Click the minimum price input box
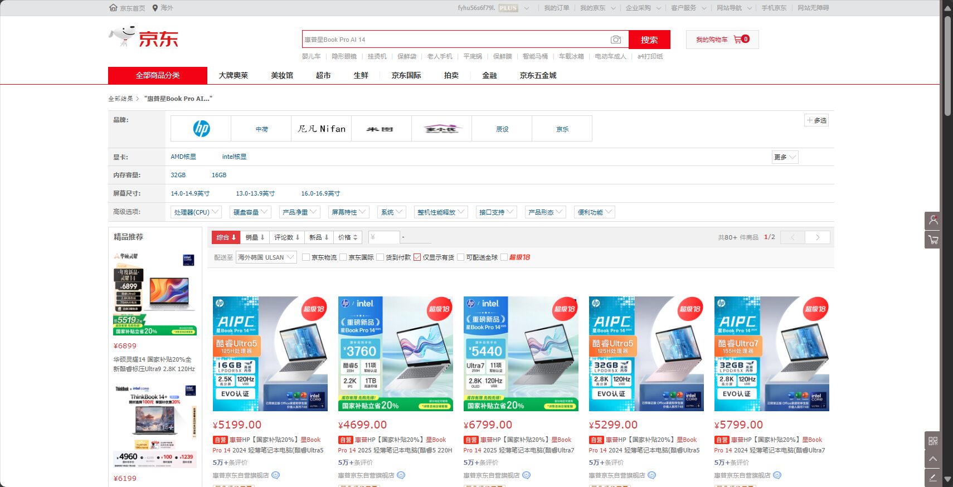Image resolution: width=953 pixels, height=487 pixels. tap(384, 237)
